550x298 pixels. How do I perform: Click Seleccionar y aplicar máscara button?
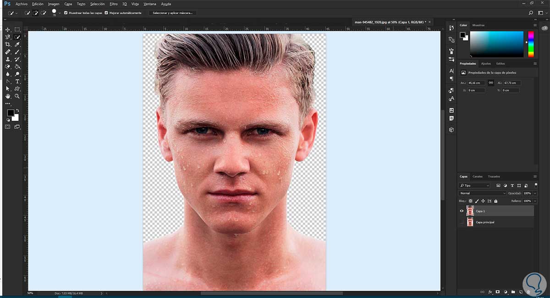[x=172, y=13]
